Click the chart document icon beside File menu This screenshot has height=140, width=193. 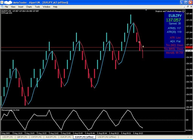click(x=2, y=7)
